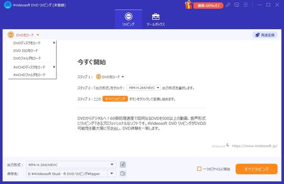The height and width of the screenshot is (184, 284).
Task: Open the feedback message icon
Action: point(237,5)
